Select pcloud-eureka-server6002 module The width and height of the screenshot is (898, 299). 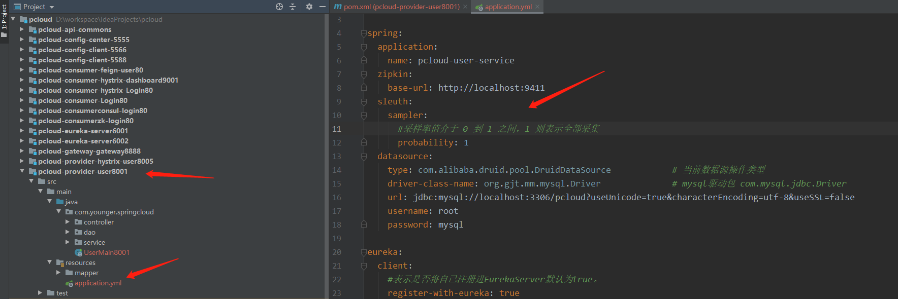pos(83,141)
